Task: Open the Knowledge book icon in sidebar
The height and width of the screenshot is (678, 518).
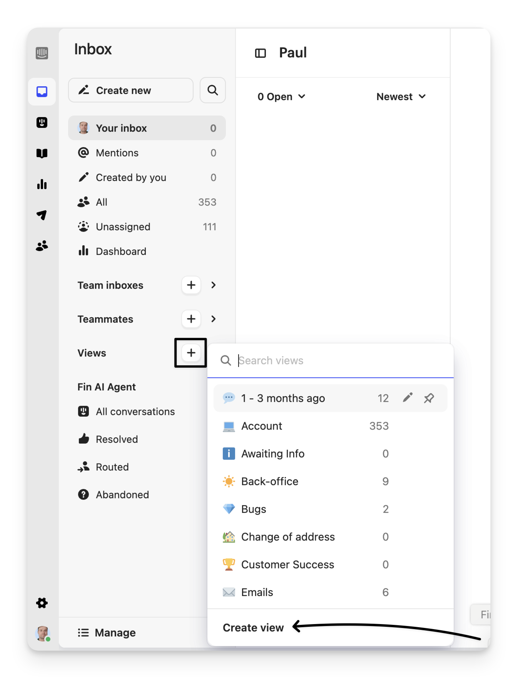Action: coord(42,153)
